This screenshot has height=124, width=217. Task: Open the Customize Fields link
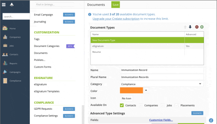[161, 120]
